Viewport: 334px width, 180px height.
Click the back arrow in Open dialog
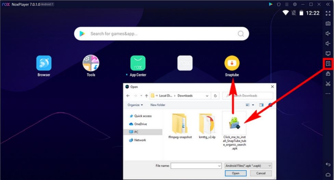pos(128,96)
